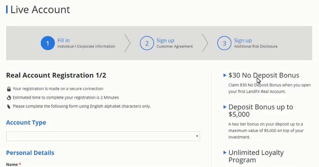The height and width of the screenshot is (167, 319).
Task: Open the Account Type dropdown
Action: (x=103, y=136)
